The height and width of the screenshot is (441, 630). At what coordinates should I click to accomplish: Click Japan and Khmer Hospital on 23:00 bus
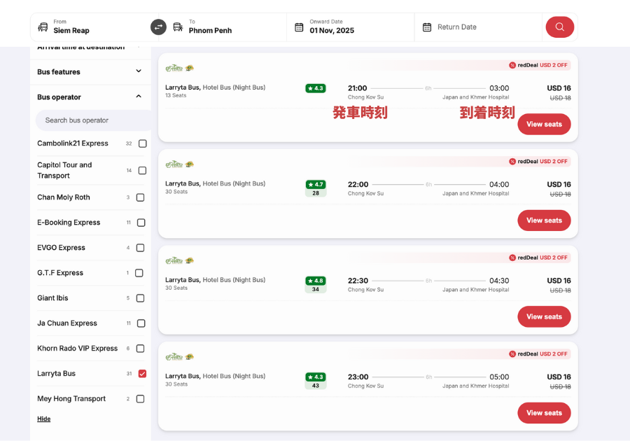(x=476, y=386)
